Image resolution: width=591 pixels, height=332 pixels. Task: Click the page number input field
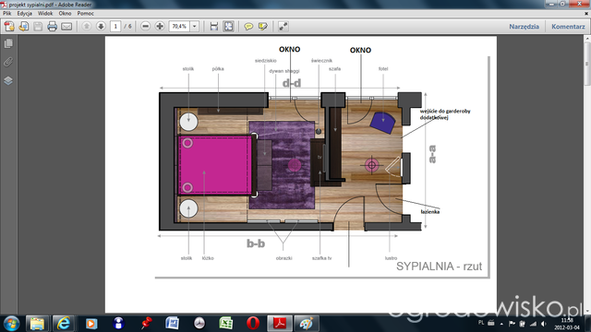coord(115,27)
